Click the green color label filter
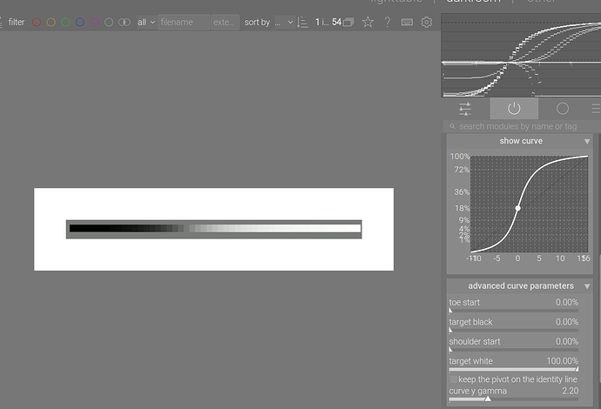The width and height of the screenshot is (601, 409). point(65,22)
